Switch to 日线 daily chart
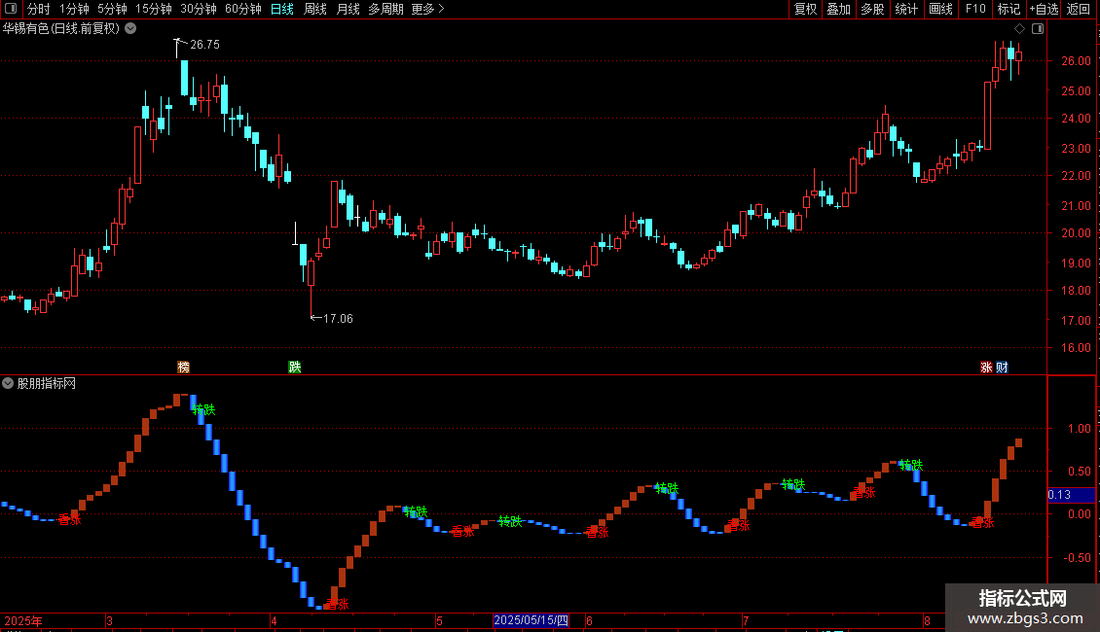The width and height of the screenshot is (1100, 632). coord(282,9)
